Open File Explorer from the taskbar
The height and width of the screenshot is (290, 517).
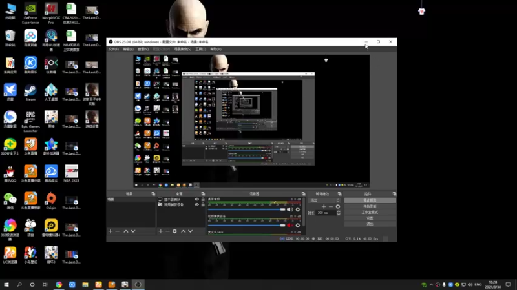coord(85,284)
